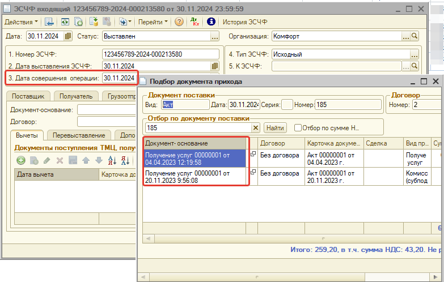Select row Получение услуг от 20.11.2023

pyautogui.click(x=195, y=177)
